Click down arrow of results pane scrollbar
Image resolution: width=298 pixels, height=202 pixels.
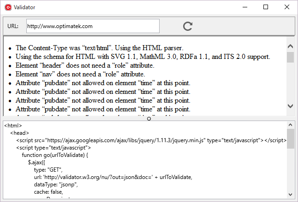[290, 106]
